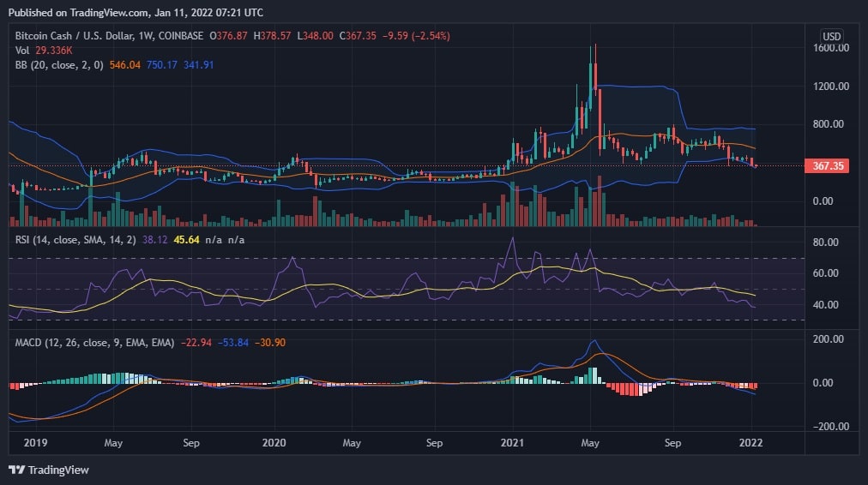This screenshot has width=868, height=485.
Task: Select the Bitcoin Cash / U.S. Dollar title
Action: click(79, 36)
